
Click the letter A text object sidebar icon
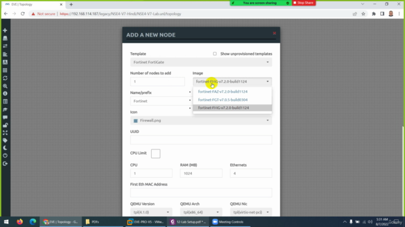click(5, 62)
